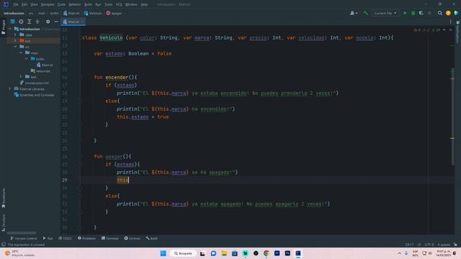The height and width of the screenshot is (259, 461).
Task: Select opened file locate target icon
Action: pyautogui.click(x=21, y=22)
